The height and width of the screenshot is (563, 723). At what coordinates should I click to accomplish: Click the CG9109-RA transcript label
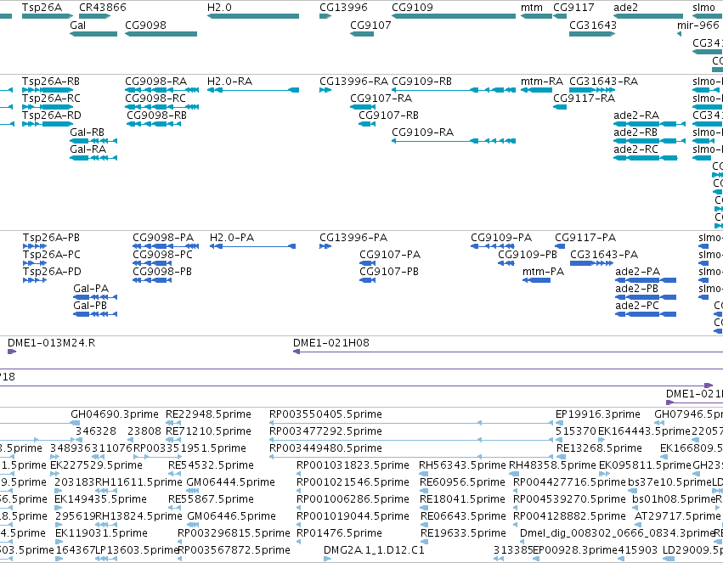click(x=423, y=132)
